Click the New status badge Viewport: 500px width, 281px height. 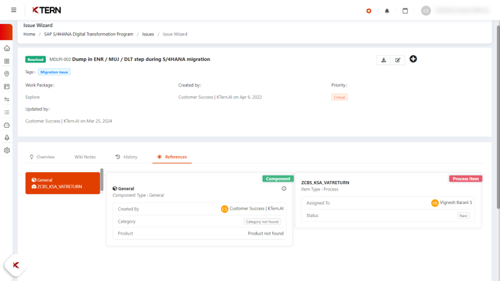(x=463, y=216)
